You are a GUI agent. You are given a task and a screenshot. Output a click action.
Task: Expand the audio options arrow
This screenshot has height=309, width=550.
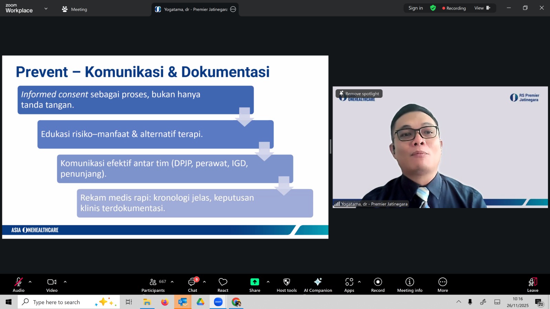pos(30,282)
